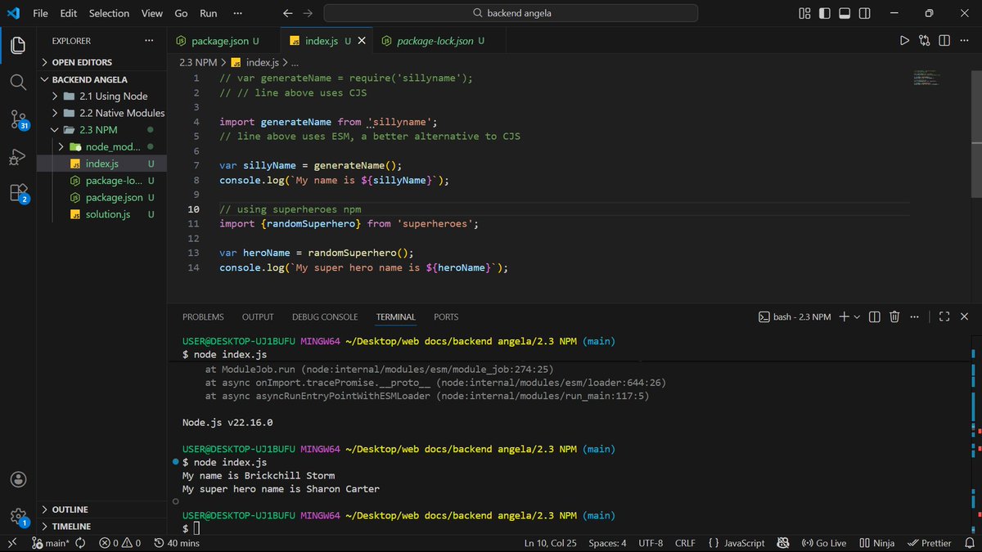Toggle Primary Side Bar layout icon
This screenshot has height=552, width=982.
(x=825, y=13)
